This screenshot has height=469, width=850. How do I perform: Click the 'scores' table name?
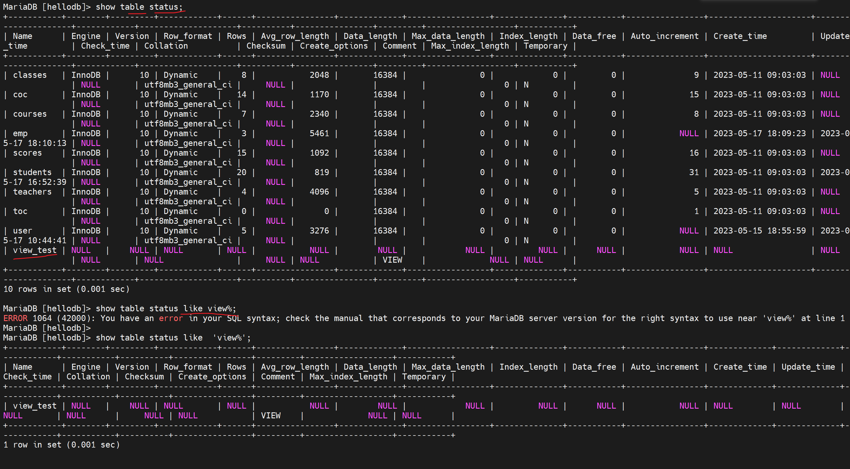point(27,153)
